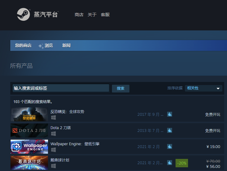
Task: Click the ¥ 19.00 price
Action: 213,147
